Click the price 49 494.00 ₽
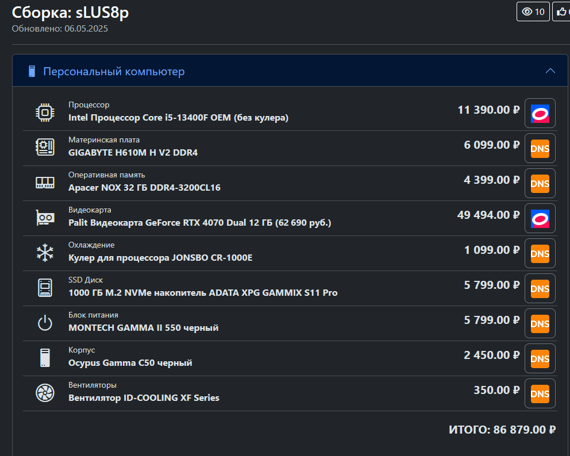This screenshot has width=570, height=456. click(488, 215)
